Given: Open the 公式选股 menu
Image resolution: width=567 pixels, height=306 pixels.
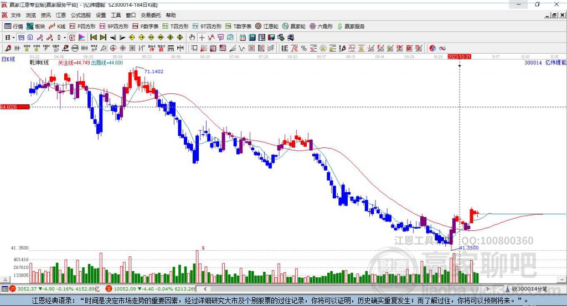Looking at the screenshot, I should click(x=81, y=15).
